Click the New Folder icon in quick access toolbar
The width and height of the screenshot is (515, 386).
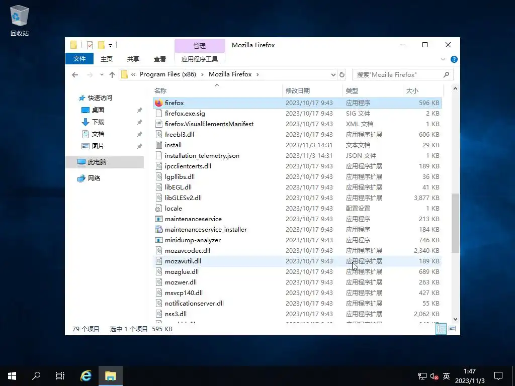tap(101, 45)
